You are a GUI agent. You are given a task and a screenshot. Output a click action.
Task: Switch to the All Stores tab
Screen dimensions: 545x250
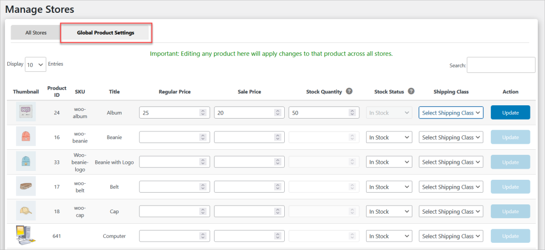(36, 33)
